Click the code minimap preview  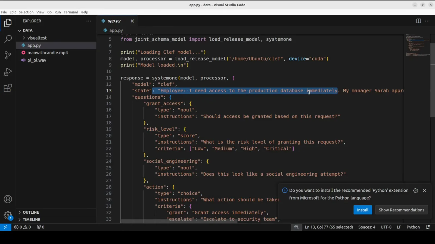click(x=417, y=45)
